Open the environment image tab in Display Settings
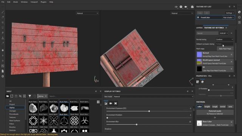242x136 pixels. (x=106, y=103)
